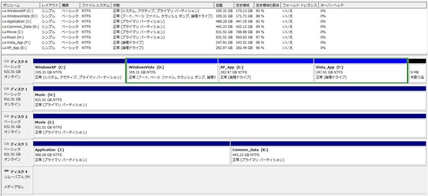Click free space value 175.13 GB

[244, 11]
